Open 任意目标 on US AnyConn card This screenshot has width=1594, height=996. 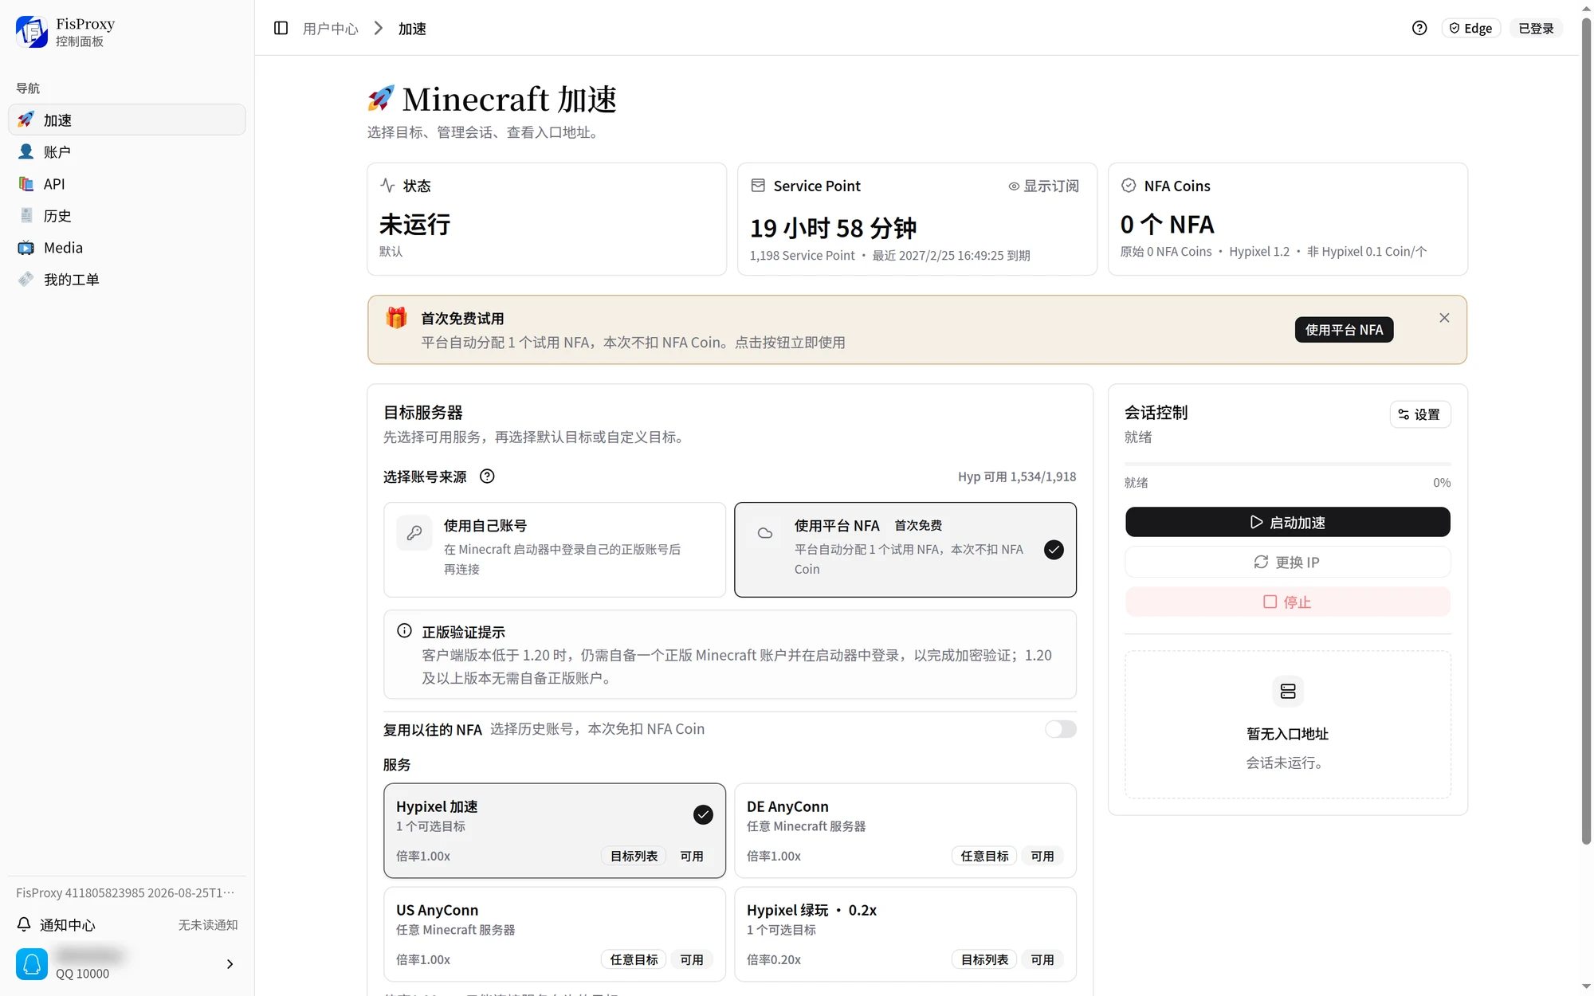click(634, 959)
